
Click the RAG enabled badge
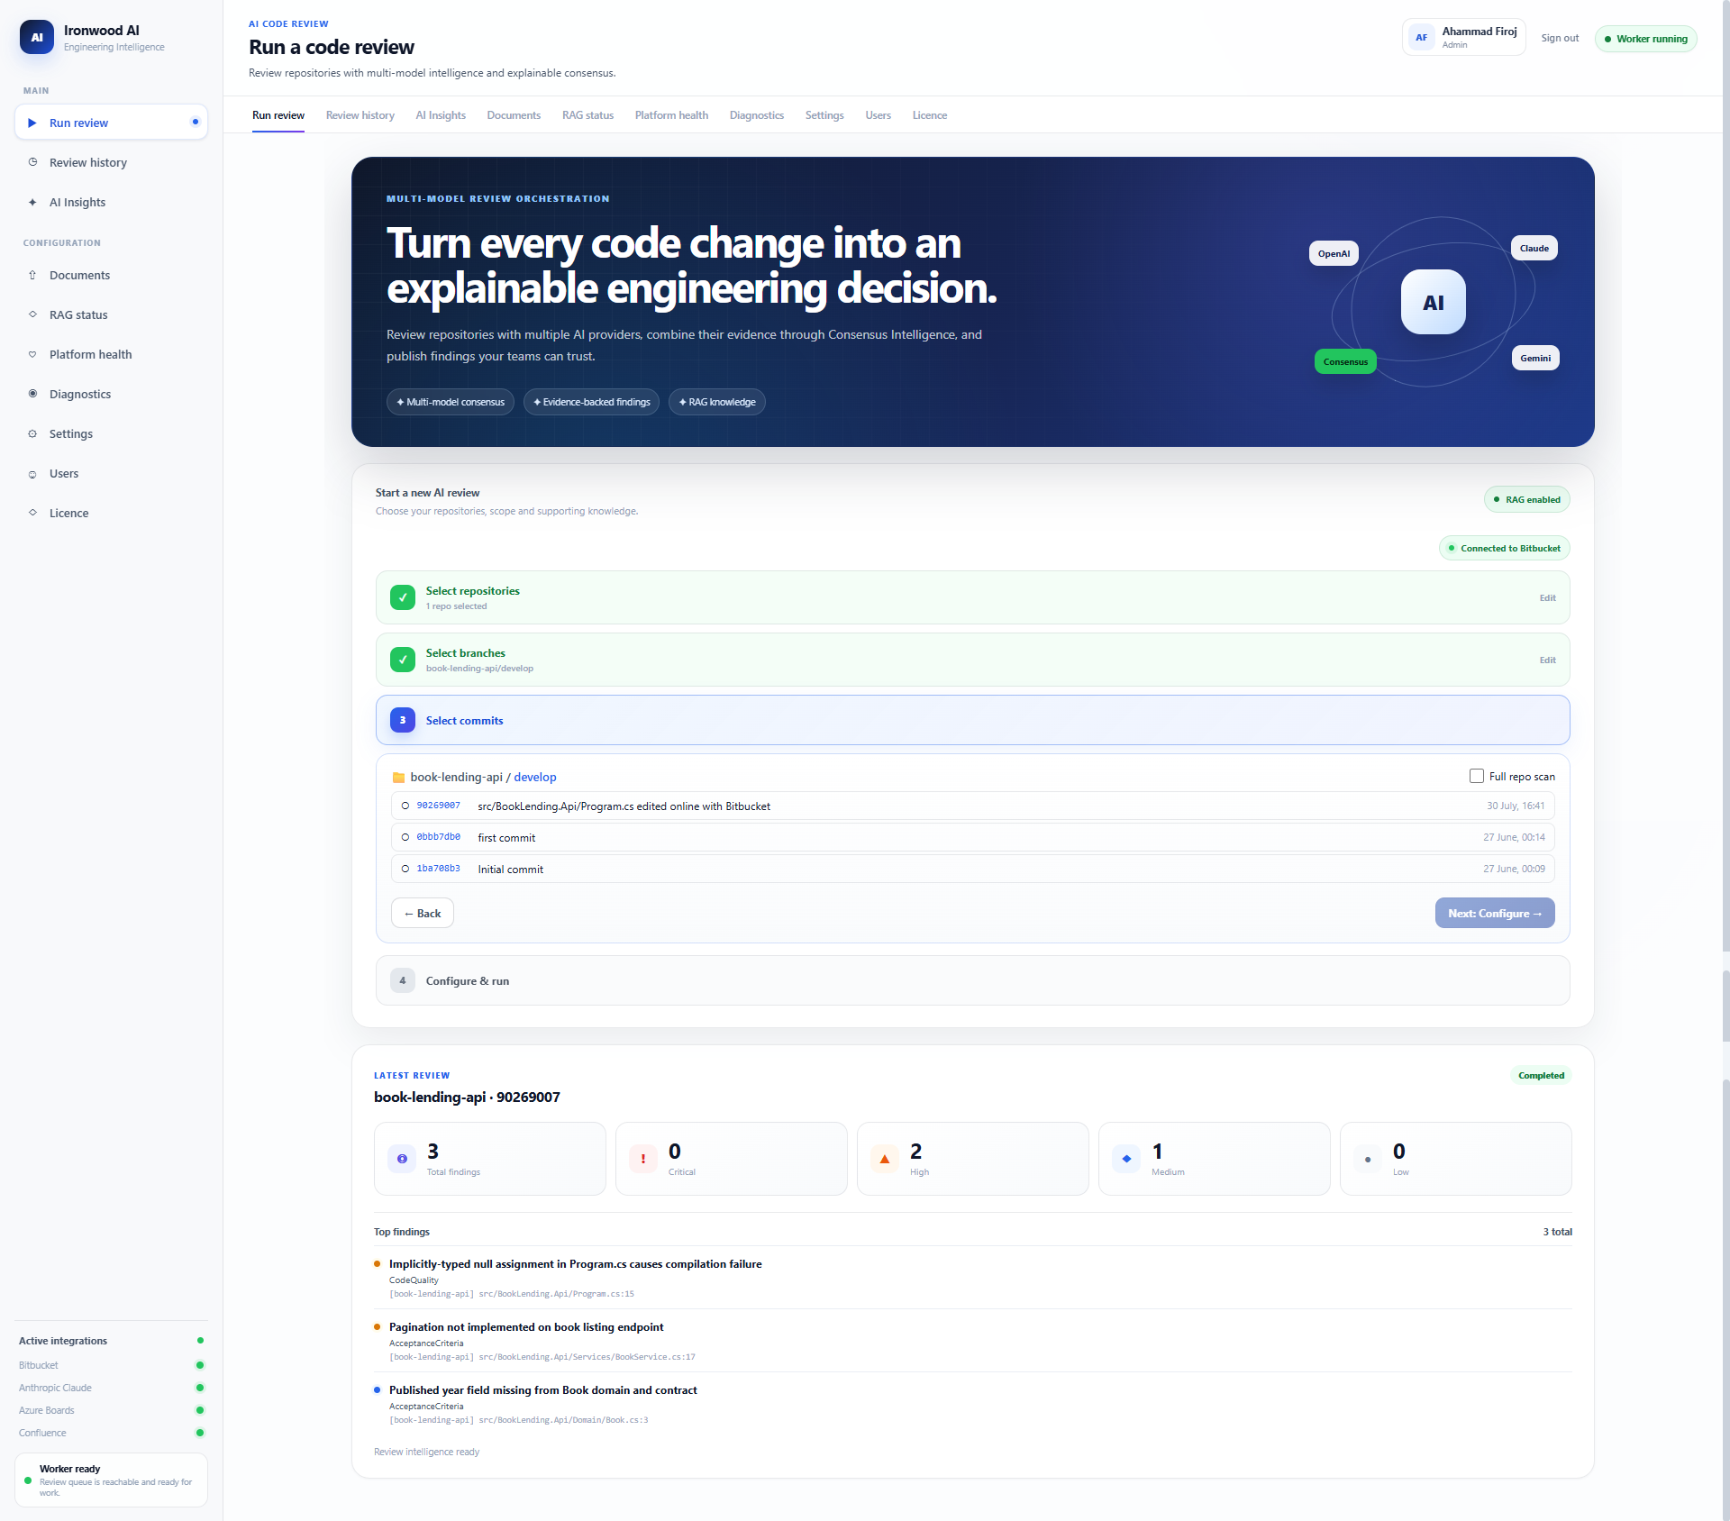pos(1526,499)
